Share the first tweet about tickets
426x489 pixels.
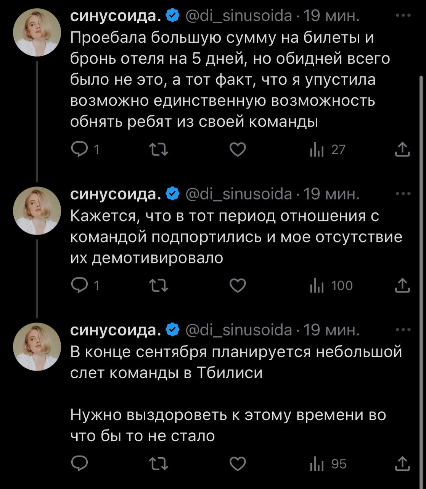pos(402,150)
